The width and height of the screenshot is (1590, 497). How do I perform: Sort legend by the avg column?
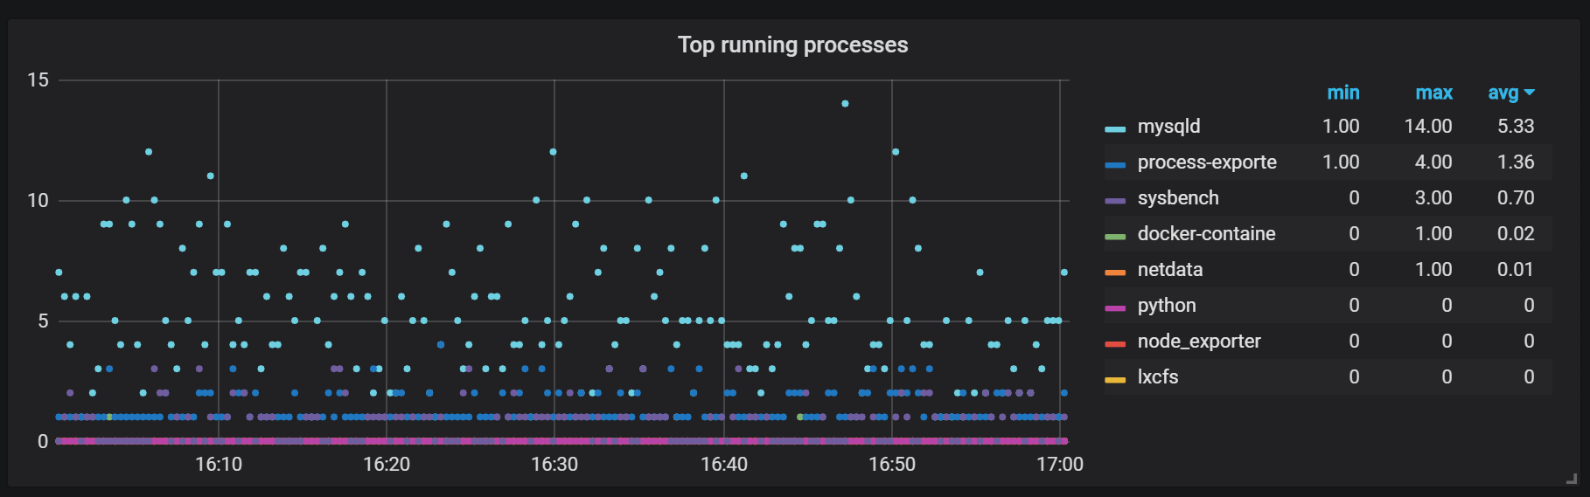pyautogui.click(x=1503, y=93)
